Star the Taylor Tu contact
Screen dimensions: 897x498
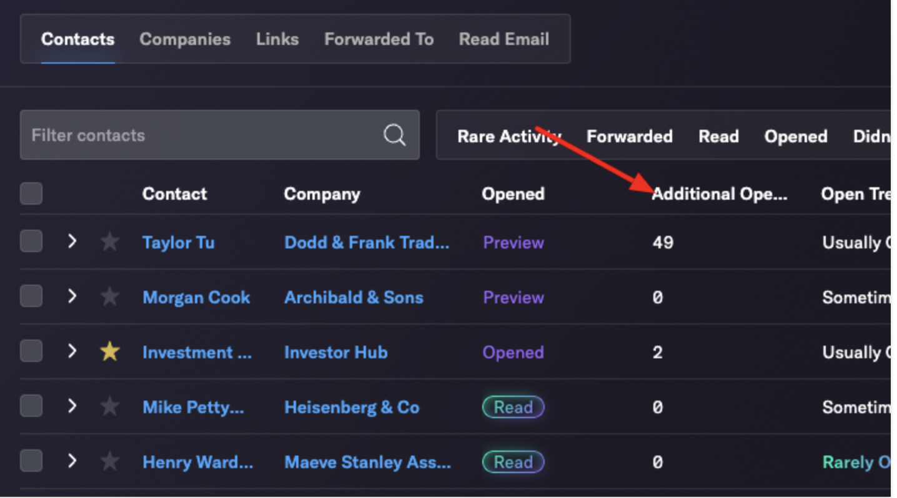[x=110, y=242]
